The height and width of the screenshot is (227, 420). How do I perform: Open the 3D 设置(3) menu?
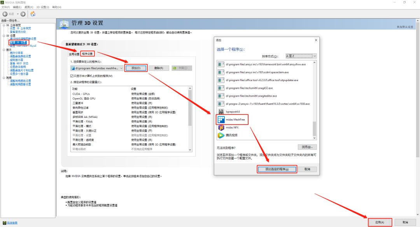(x=43, y=7)
